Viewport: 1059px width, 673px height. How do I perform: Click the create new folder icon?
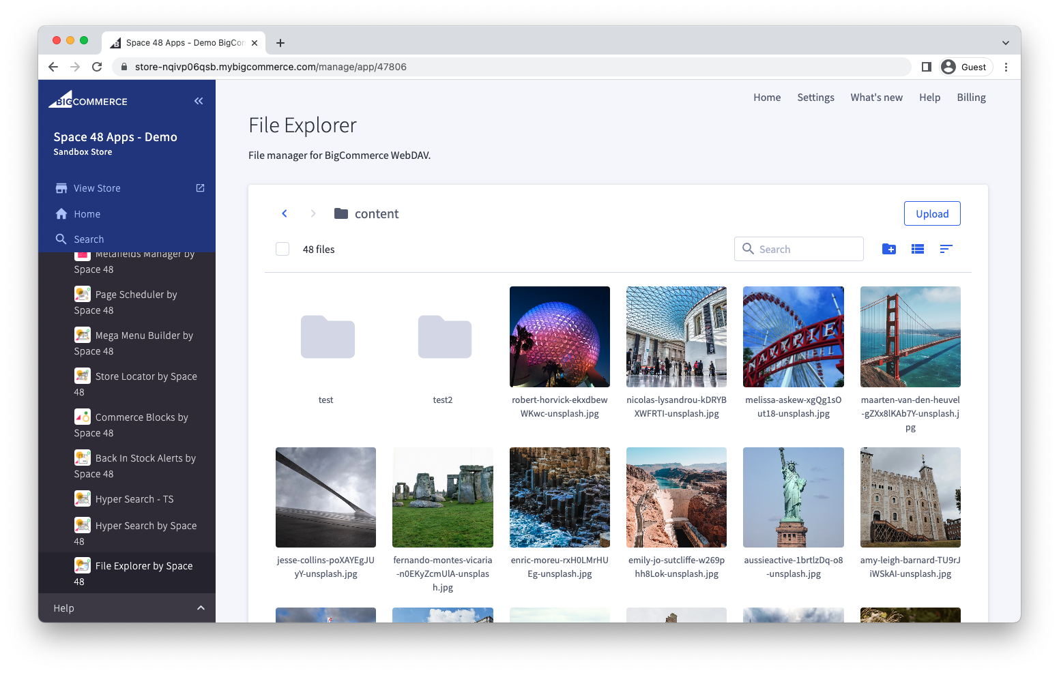(889, 249)
